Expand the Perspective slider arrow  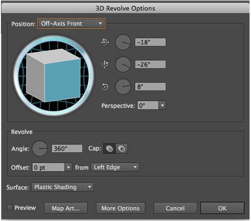(162, 105)
